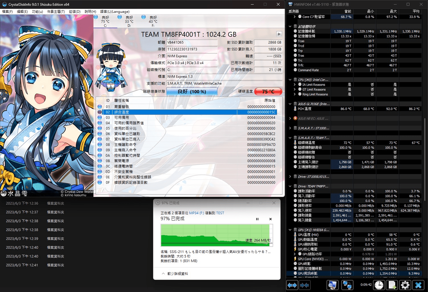428x292 pixels.
Task: Click HWiNFO clock reset-timer icon
Action: click(x=379, y=285)
